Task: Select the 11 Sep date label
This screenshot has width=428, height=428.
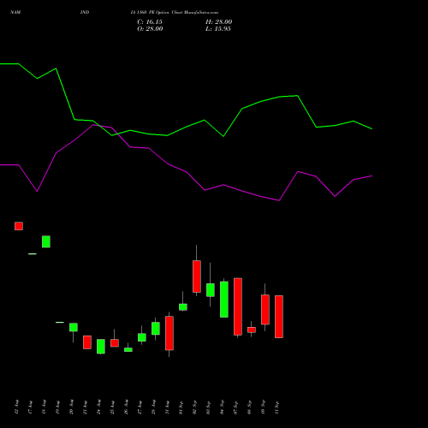Action: (276, 407)
